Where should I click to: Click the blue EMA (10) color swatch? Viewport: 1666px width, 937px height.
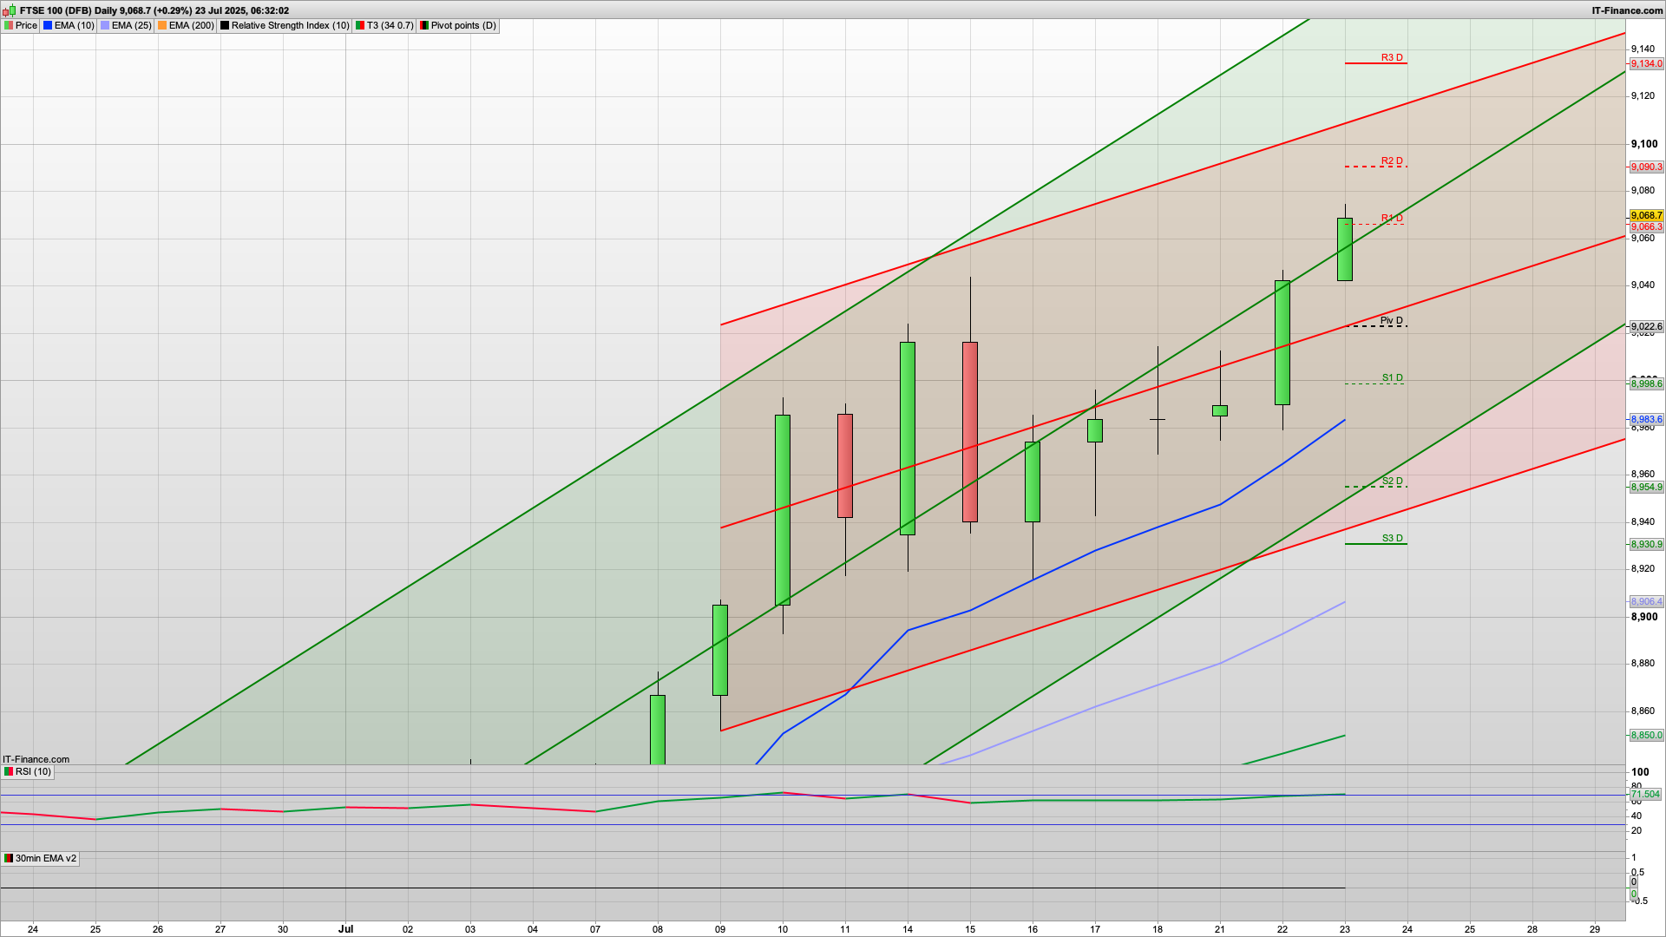[48, 25]
